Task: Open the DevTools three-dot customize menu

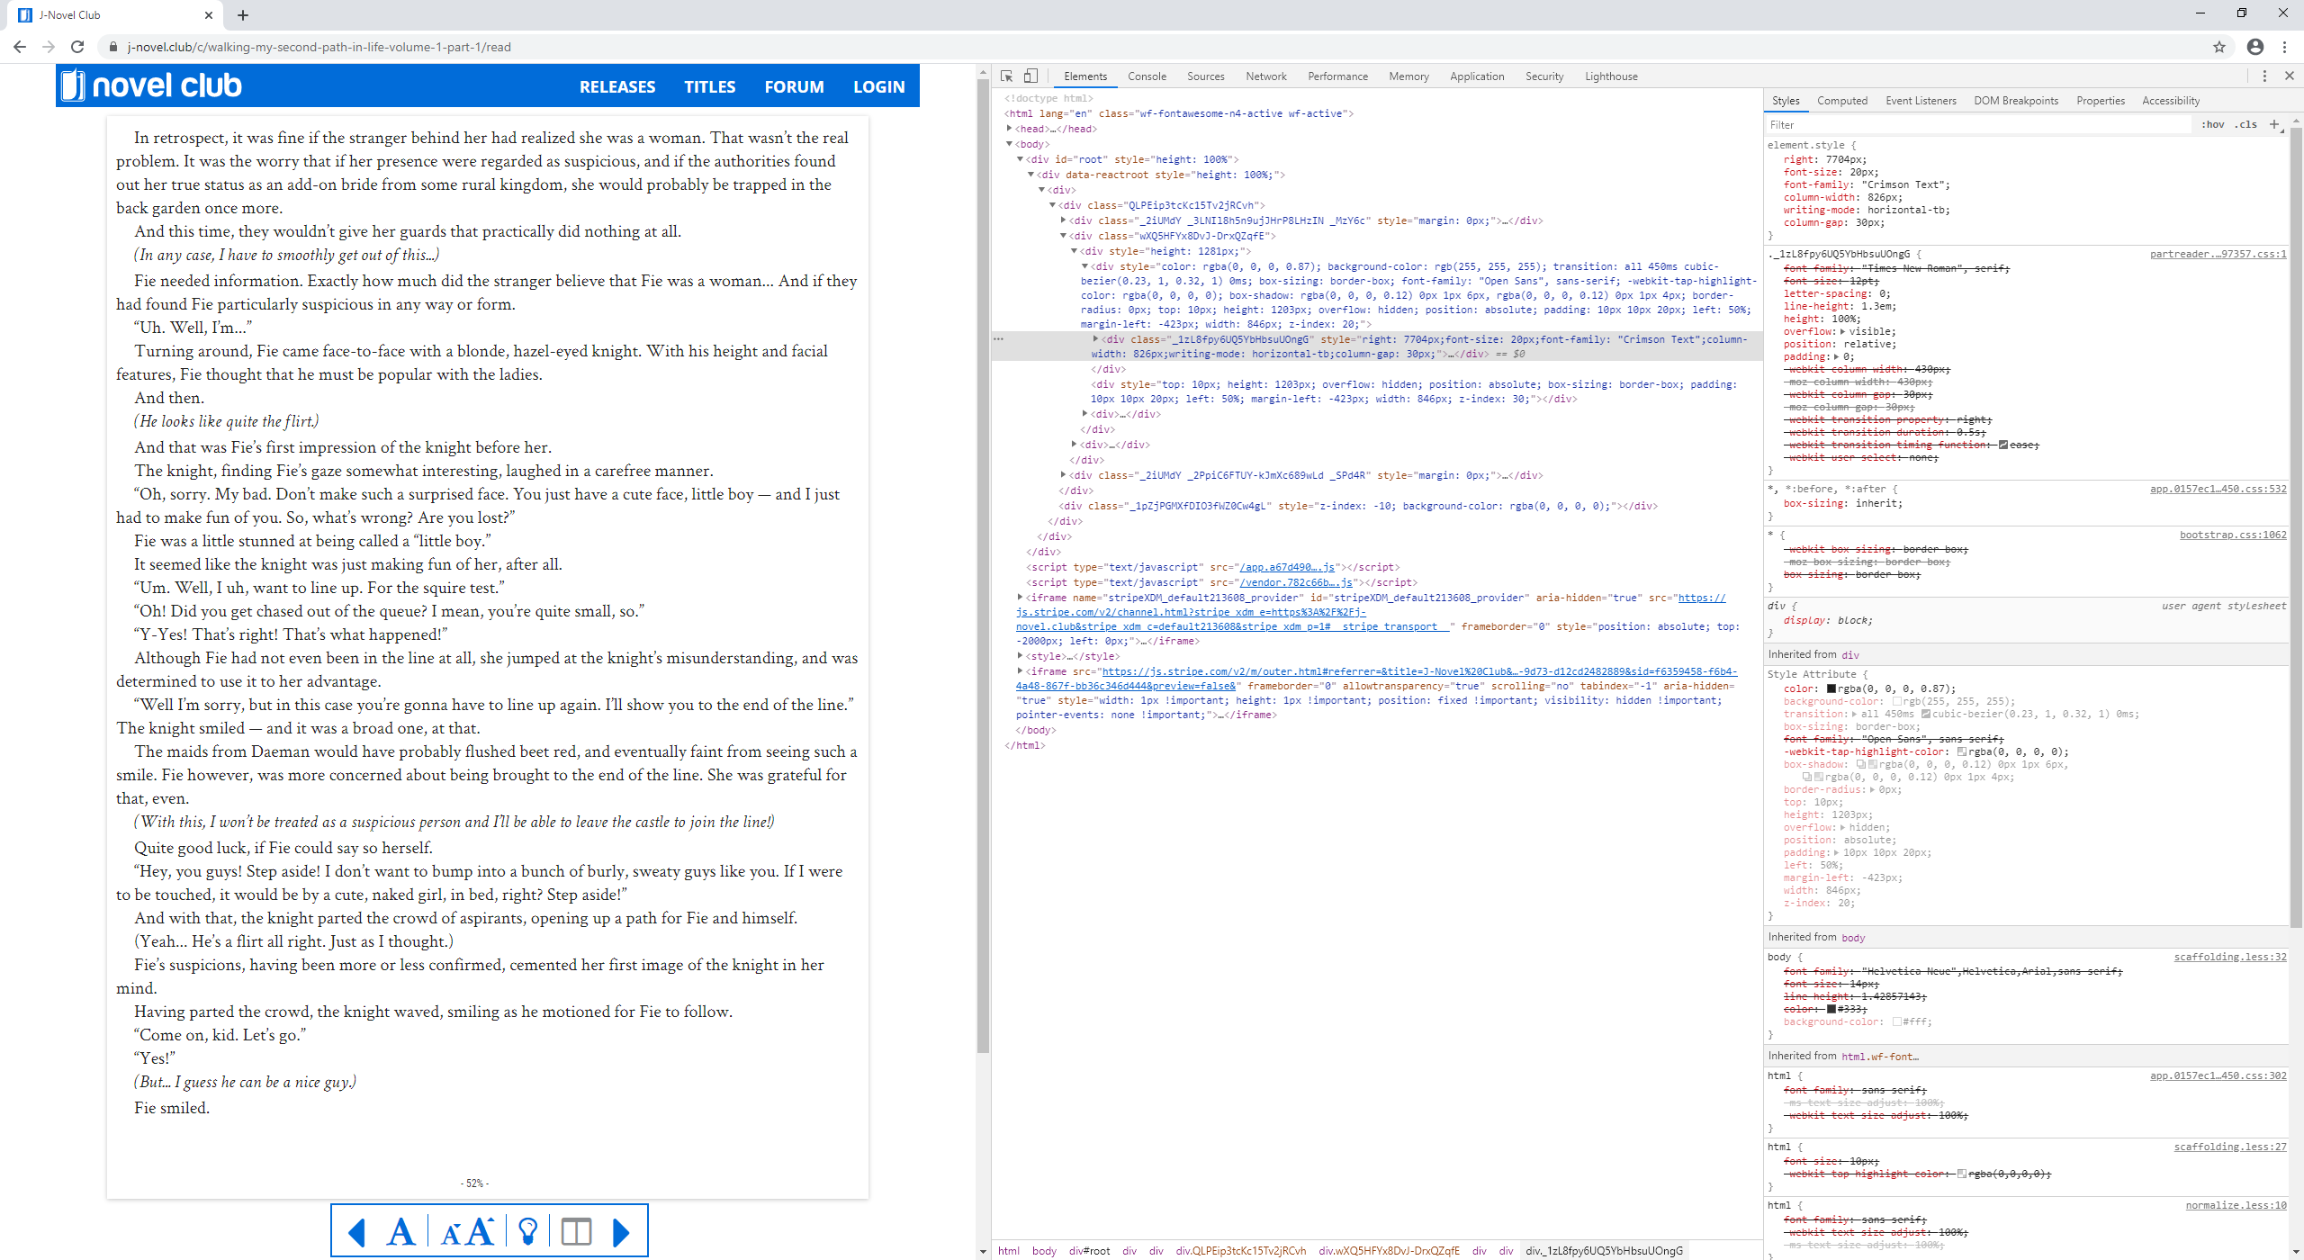Action: (x=2264, y=76)
